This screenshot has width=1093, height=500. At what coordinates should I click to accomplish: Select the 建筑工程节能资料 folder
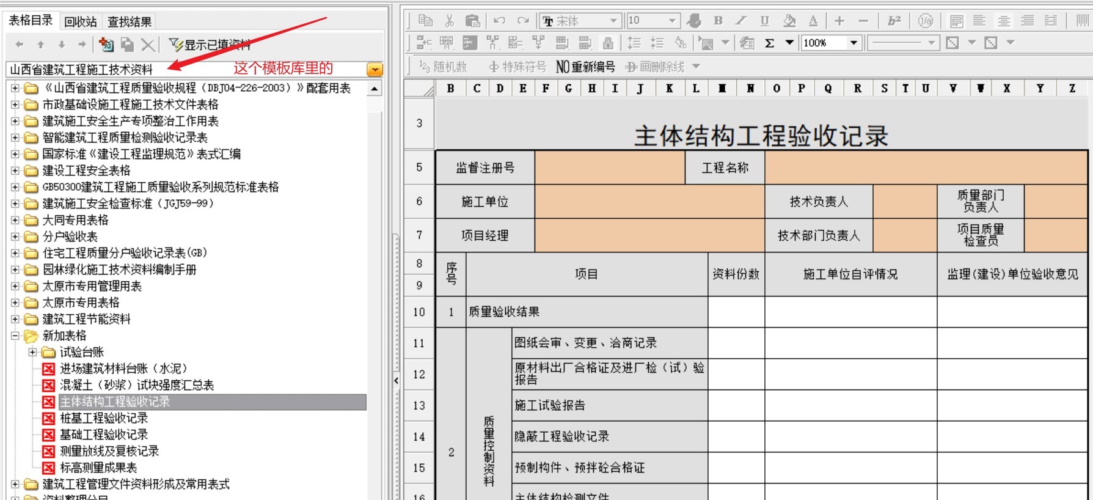[86, 320]
